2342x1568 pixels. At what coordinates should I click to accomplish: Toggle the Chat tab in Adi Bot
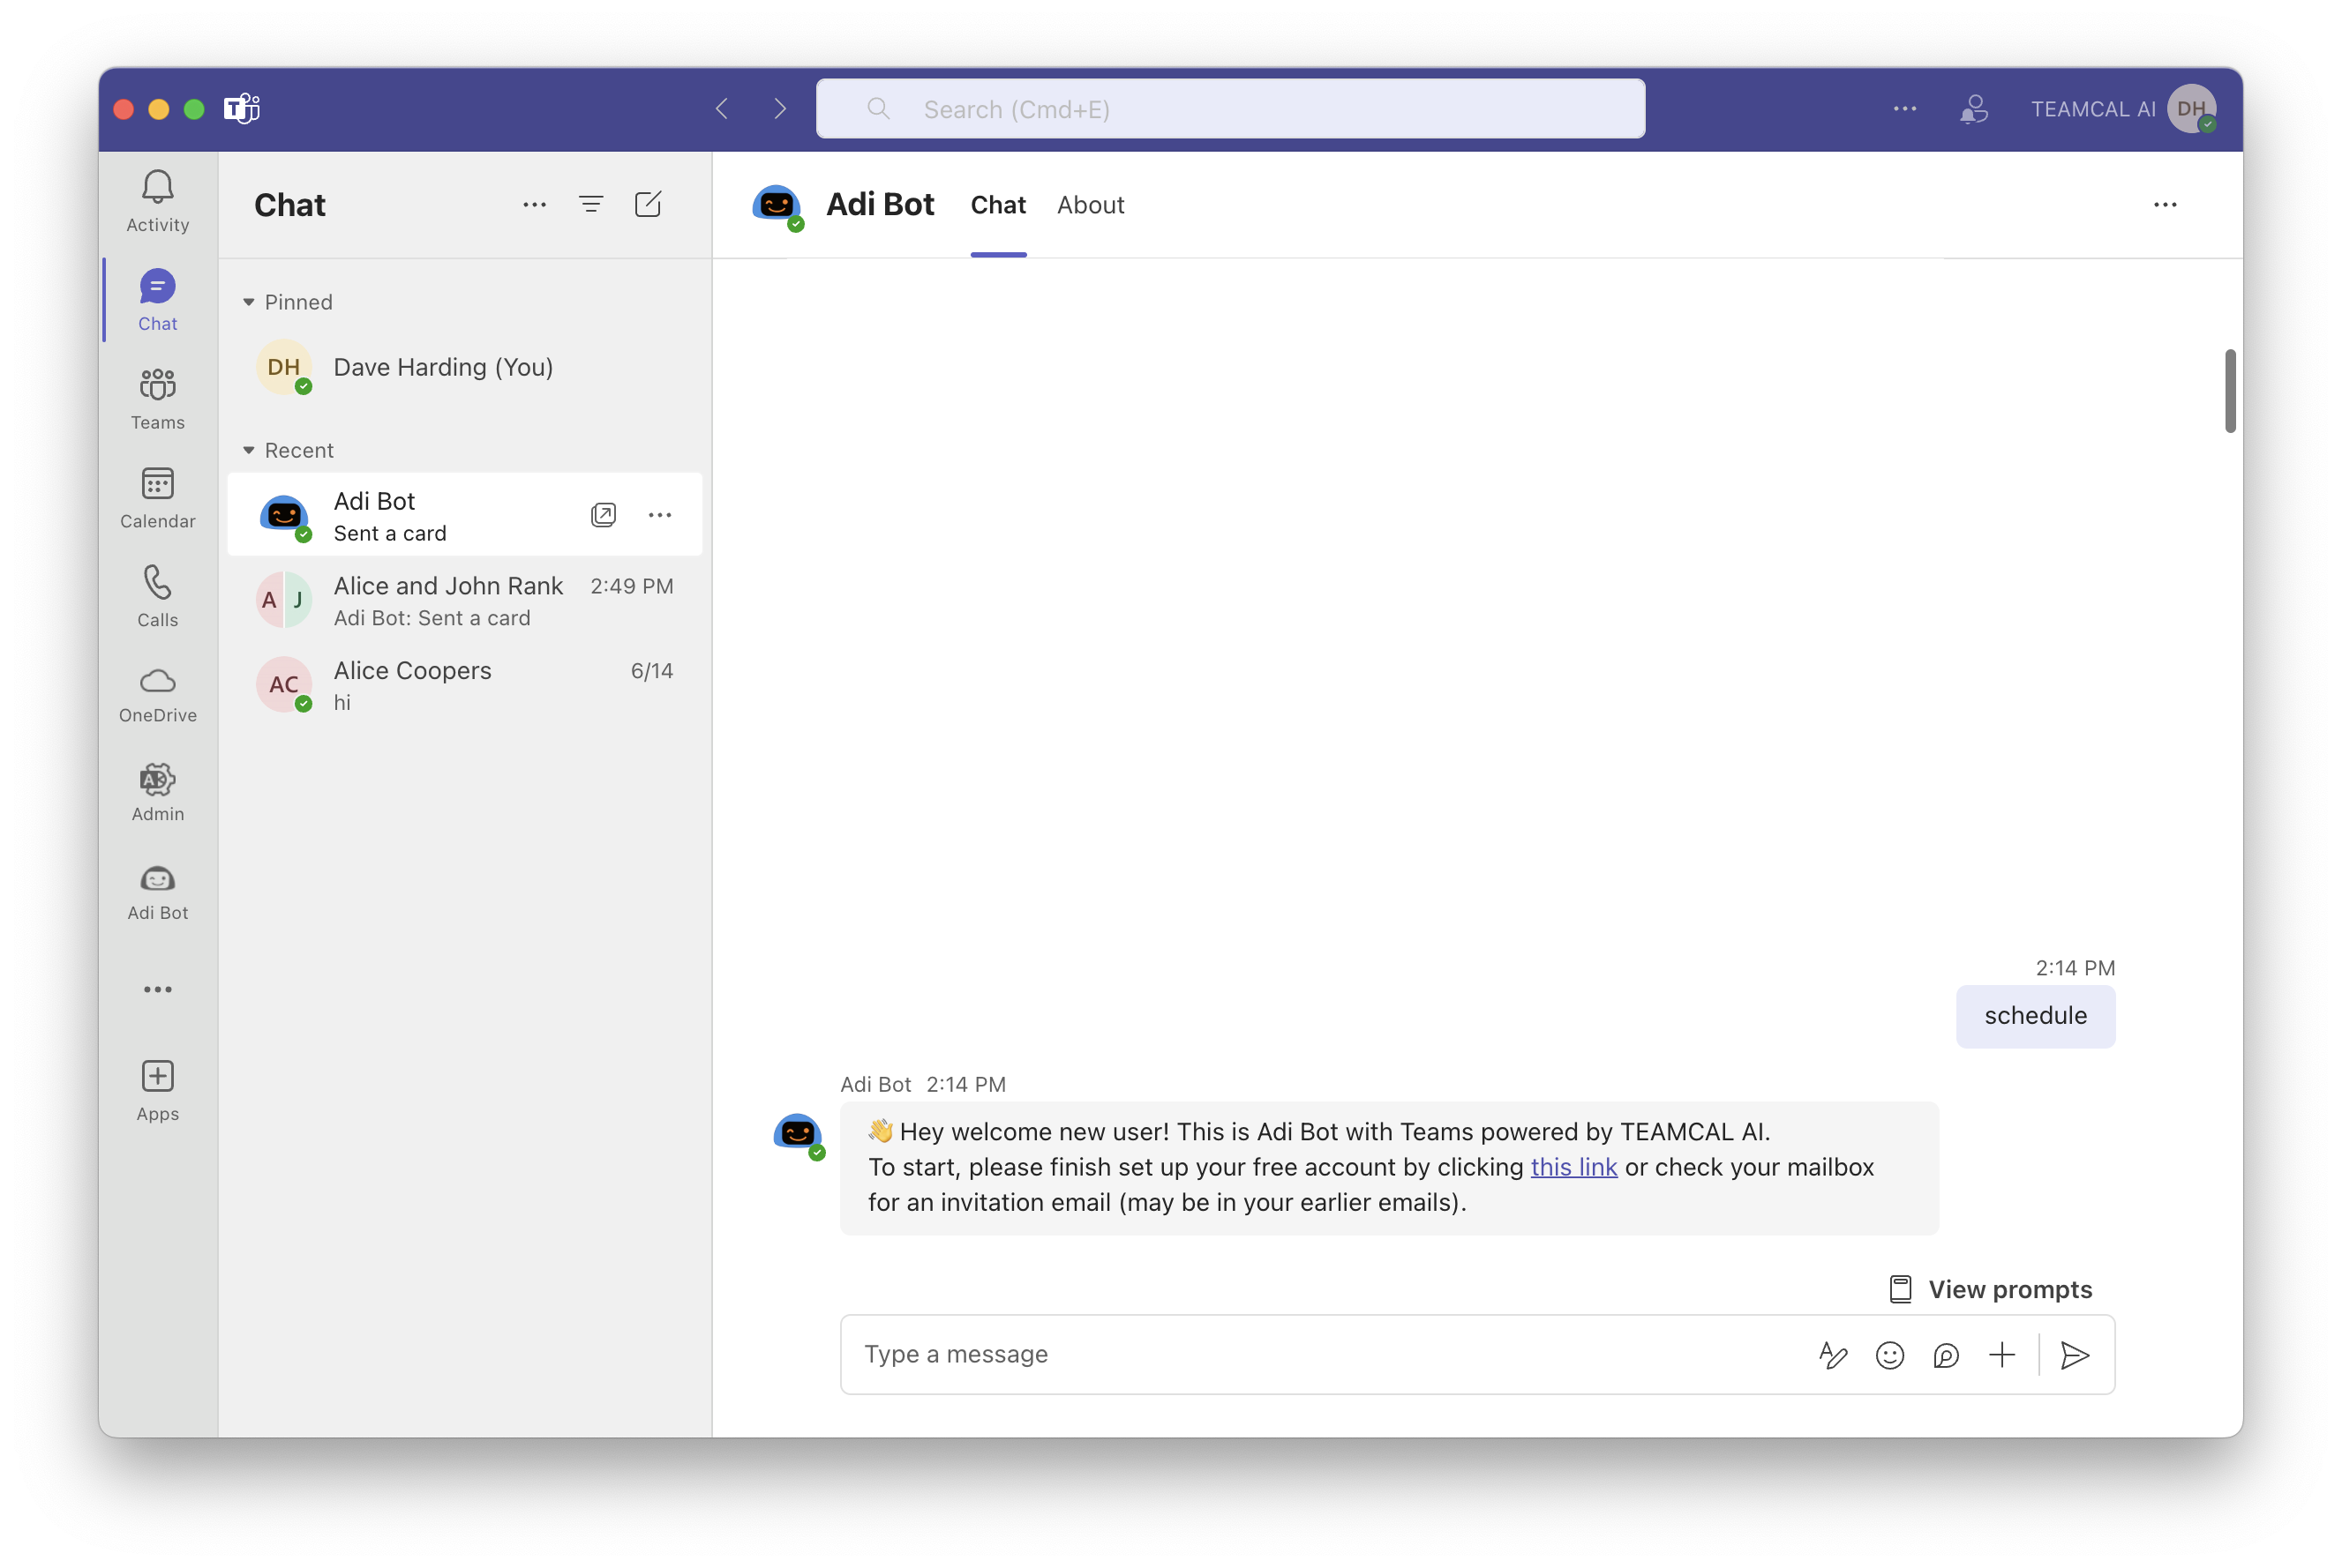996,203
